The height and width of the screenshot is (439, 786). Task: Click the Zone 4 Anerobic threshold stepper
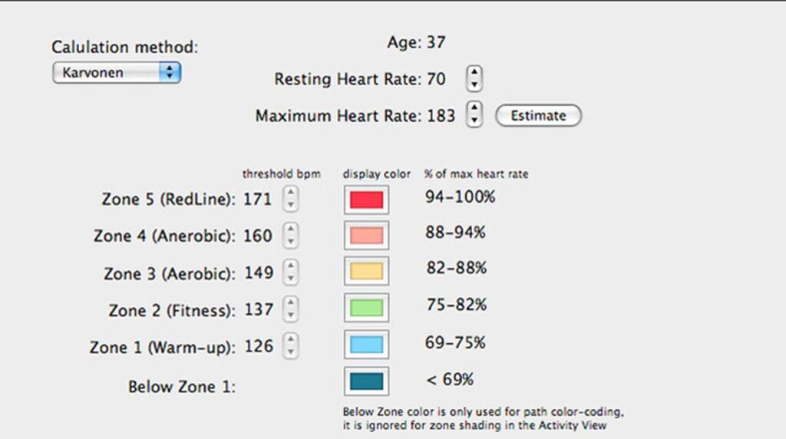[291, 236]
